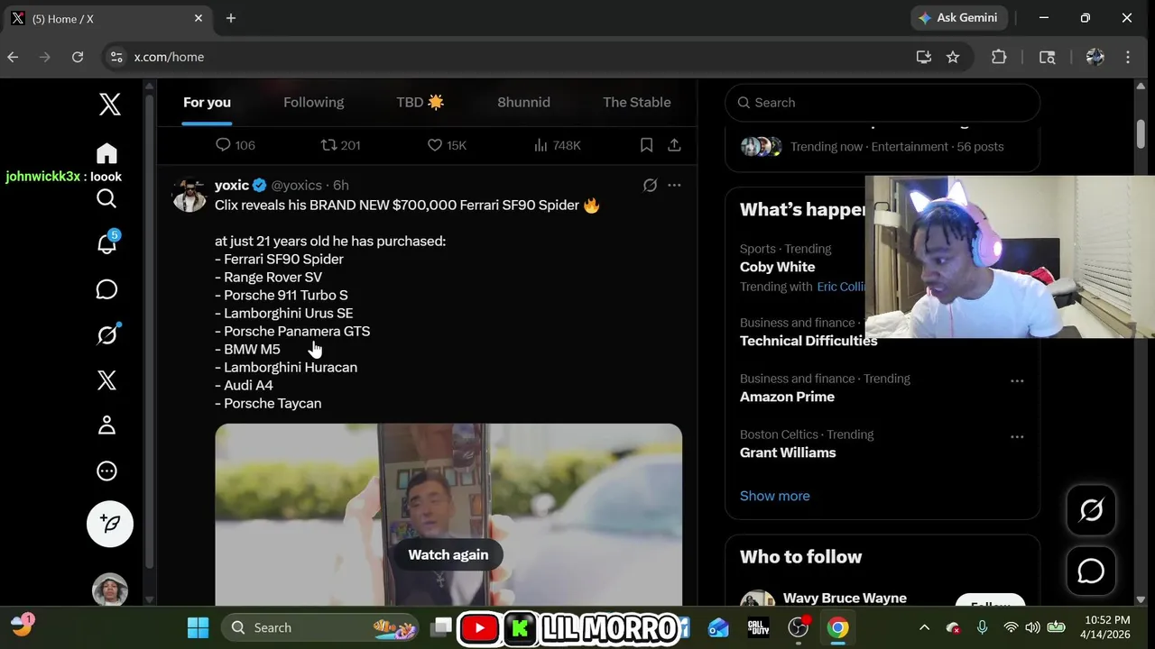The image size is (1155, 649).
Task: Open floating messages button at right
Action: point(1091,571)
